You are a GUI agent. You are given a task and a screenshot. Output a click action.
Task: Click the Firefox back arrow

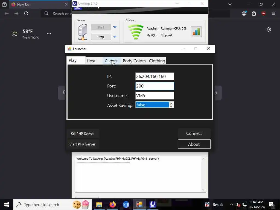coord(7,13)
